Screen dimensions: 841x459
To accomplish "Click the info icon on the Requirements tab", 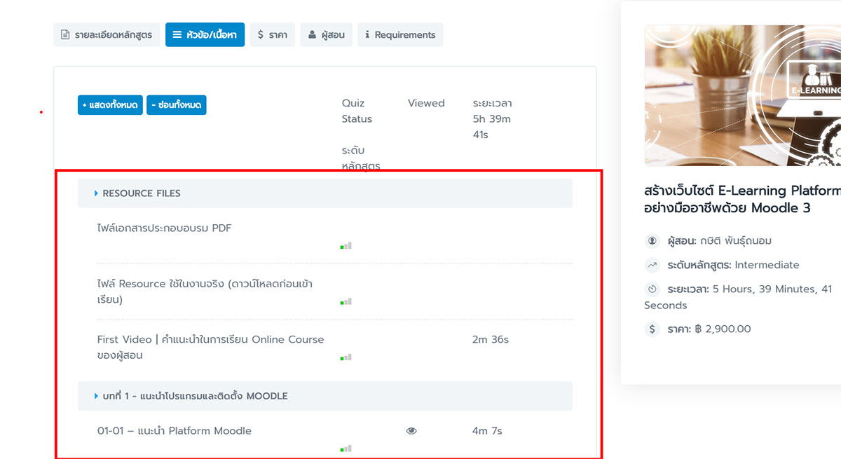I will pyautogui.click(x=368, y=34).
